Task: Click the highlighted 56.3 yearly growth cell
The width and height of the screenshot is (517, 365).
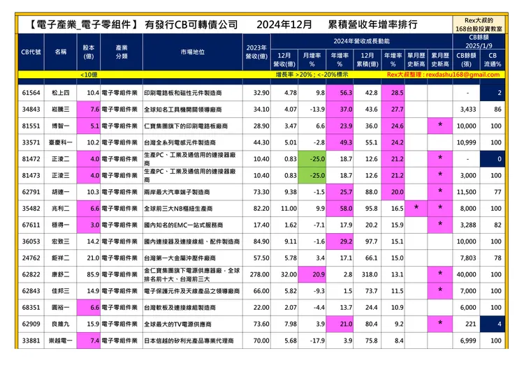Action: (340, 93)
